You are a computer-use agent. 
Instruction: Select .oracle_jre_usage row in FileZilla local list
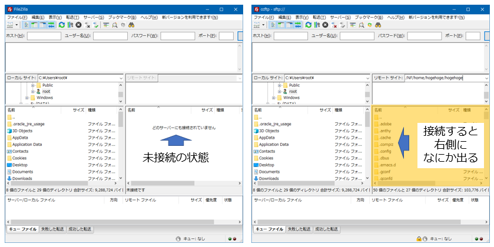pyautogui.click(x=62, y=124)
